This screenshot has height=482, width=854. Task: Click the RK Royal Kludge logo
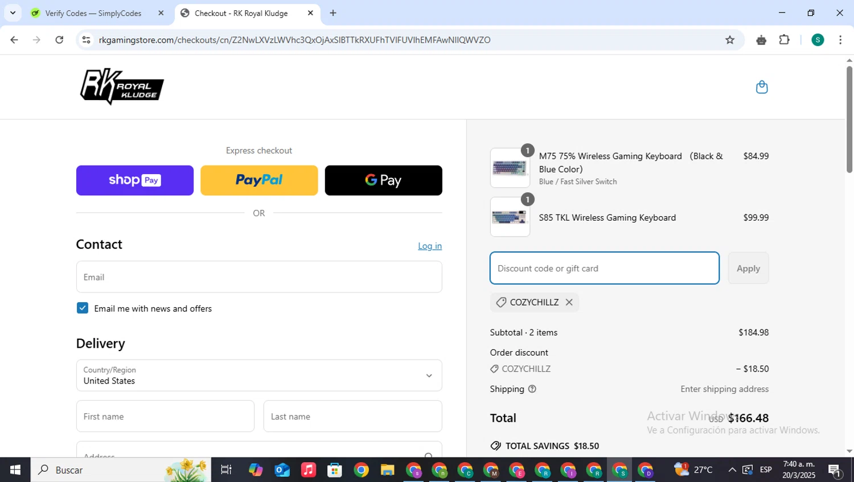coord(122,86)
